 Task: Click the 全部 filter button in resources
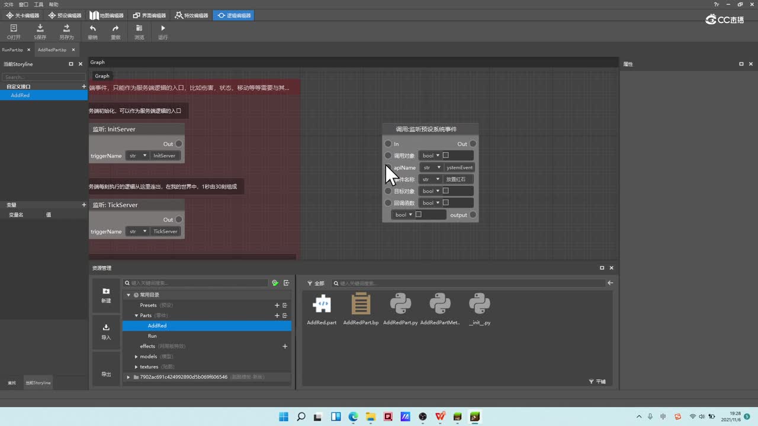pos(316,283)
